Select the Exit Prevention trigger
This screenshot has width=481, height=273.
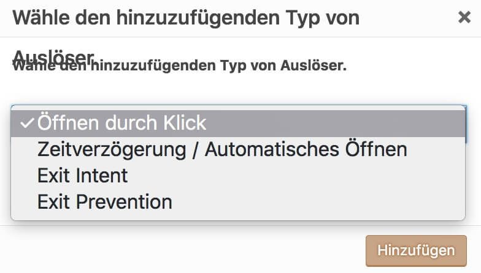click(x=104, y=201)
